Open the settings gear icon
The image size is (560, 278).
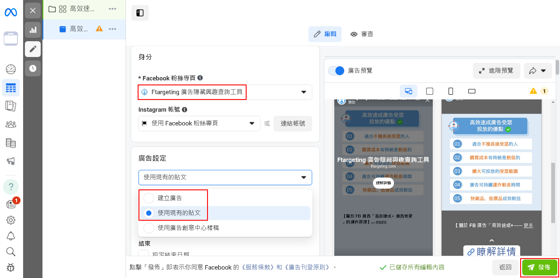(11, 220)
